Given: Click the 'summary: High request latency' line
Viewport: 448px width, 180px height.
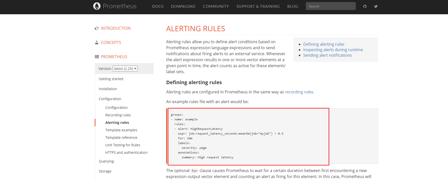Looking at the screenshot, I should (x=207, y=157).
